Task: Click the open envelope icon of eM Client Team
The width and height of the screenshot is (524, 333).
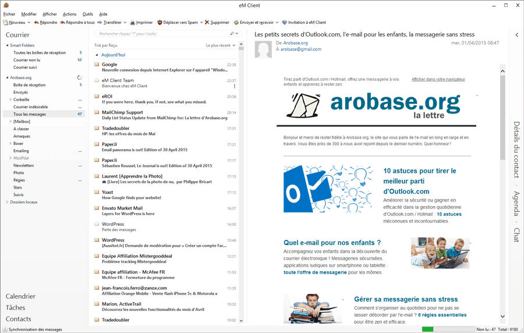Action: (x=97, y=80)
